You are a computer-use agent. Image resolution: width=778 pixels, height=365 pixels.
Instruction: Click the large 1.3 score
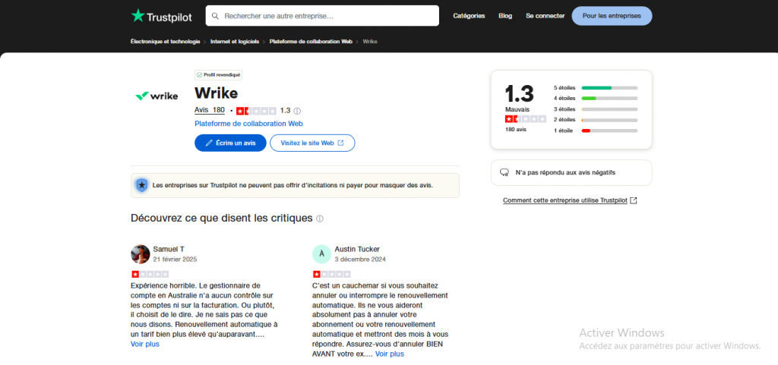click(x=519, y=93)
